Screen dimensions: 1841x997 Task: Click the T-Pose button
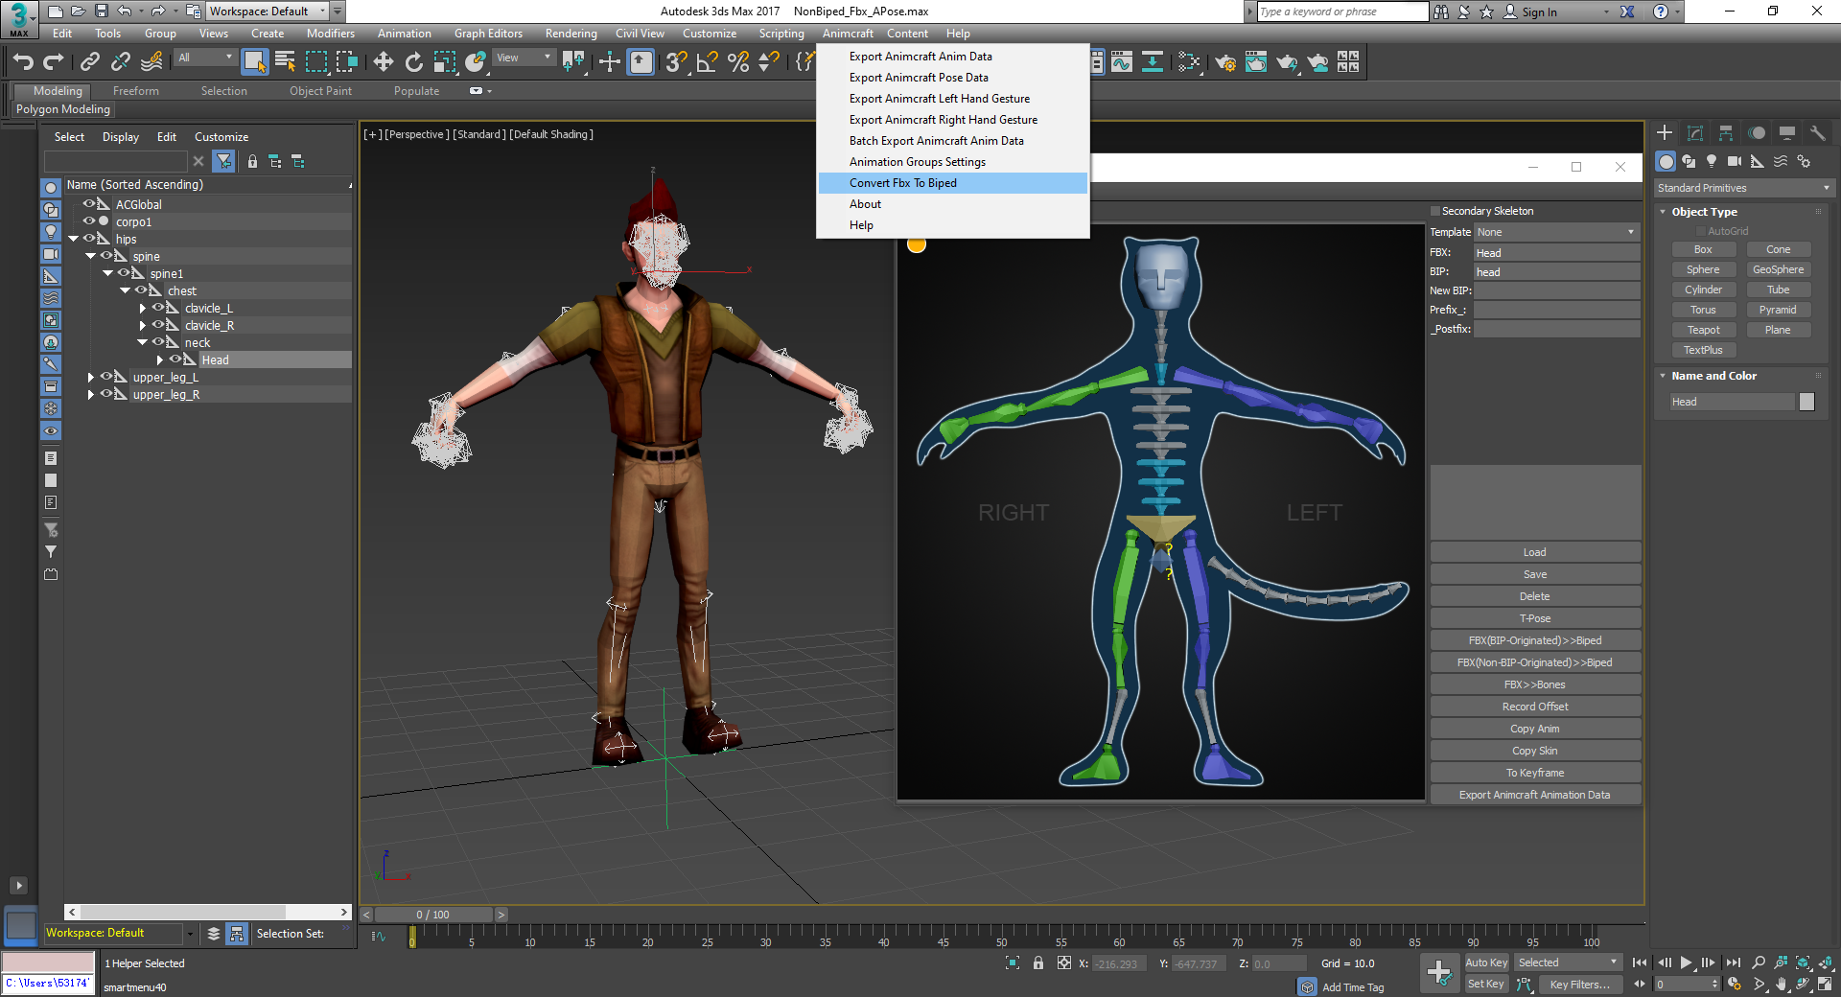coord(1534,618)
